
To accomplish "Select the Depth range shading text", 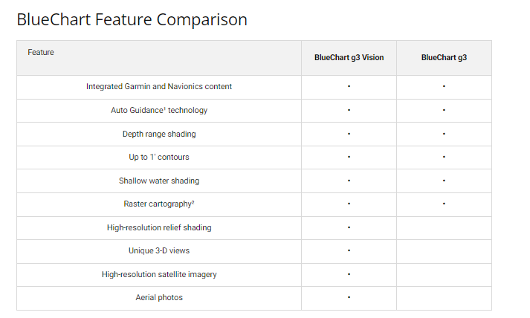I will (x=159, y=134).
